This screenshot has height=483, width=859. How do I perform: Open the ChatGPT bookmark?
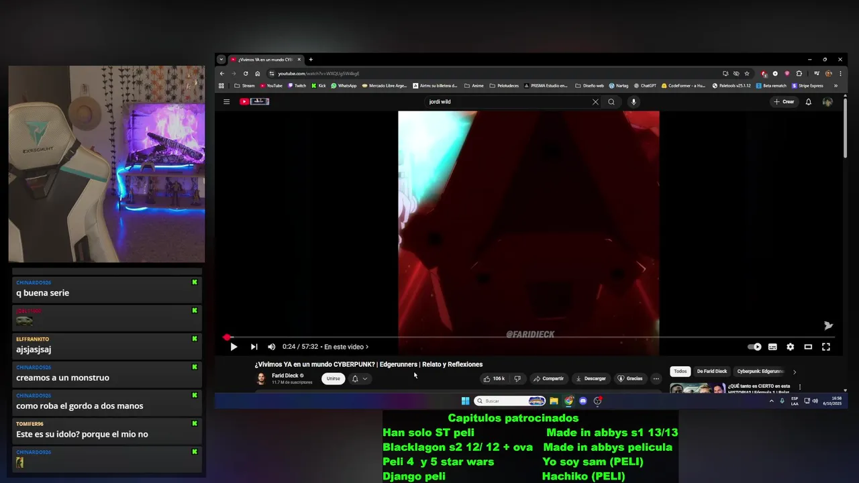click(645, 86)
